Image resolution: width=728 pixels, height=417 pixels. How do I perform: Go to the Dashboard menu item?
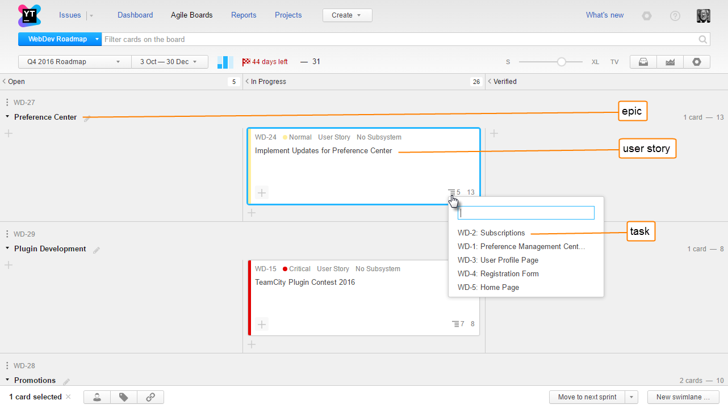[135, 15]
